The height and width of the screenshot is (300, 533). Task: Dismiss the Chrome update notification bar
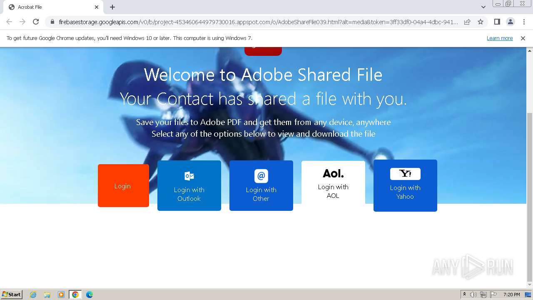coord(523,38)
